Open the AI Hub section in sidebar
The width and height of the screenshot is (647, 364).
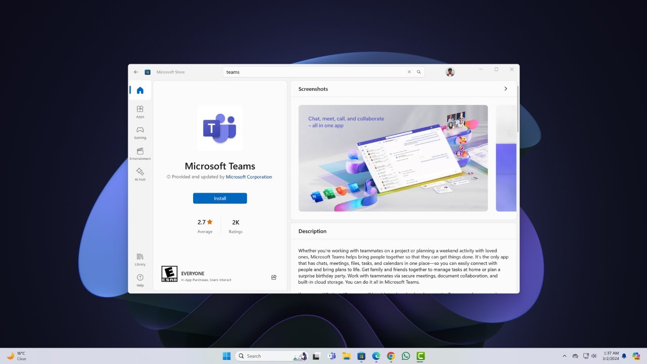(x=140, y=174)
